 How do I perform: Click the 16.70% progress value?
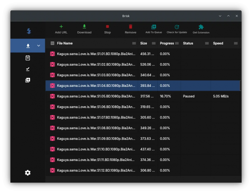(165, 96)
